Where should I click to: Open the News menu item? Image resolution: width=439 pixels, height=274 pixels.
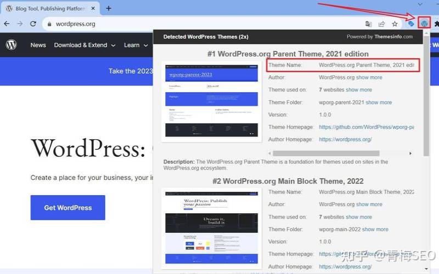coord(38,45)
